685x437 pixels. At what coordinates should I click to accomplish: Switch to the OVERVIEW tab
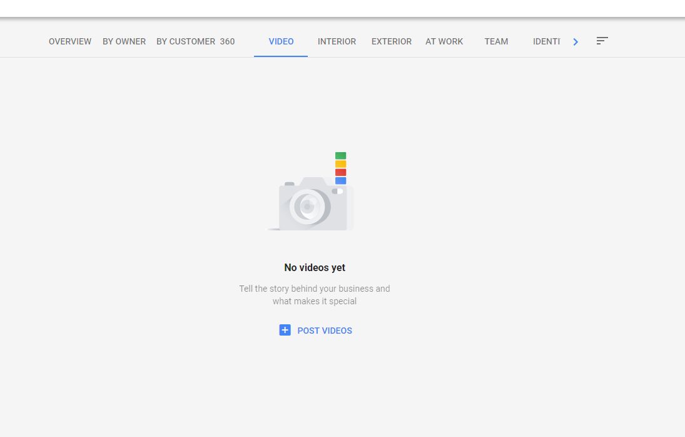pyautogui.click(x=69, y=41)
